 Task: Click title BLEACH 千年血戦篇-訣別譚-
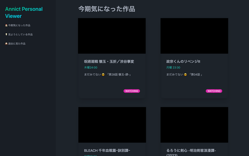coord(107,151)
